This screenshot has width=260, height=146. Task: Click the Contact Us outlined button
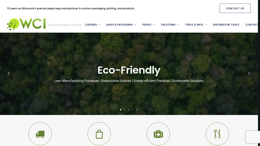(235, 8)
